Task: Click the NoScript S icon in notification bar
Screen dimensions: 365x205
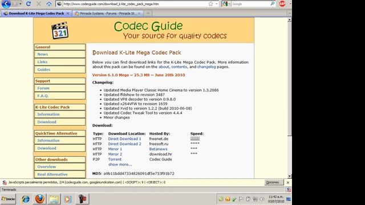Action: point(5,182)
